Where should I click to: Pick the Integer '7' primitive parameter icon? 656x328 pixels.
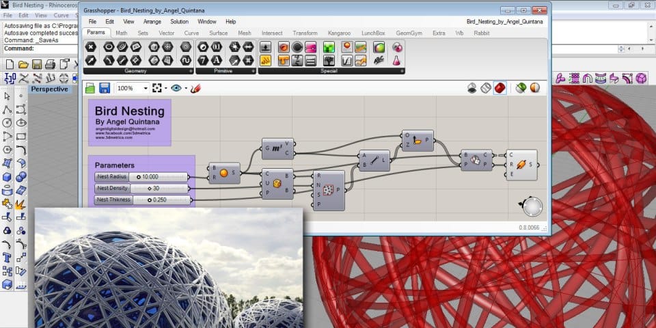(x=203, y=61)
